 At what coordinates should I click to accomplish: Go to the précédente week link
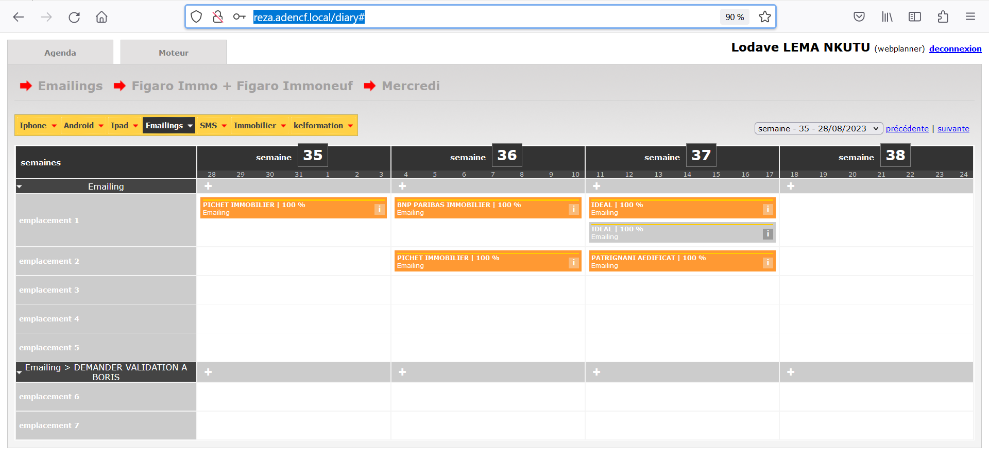tap(907, 129)
